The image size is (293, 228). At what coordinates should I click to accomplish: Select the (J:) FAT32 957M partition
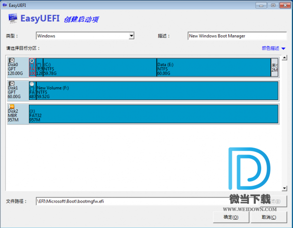[x=154, y=114]
